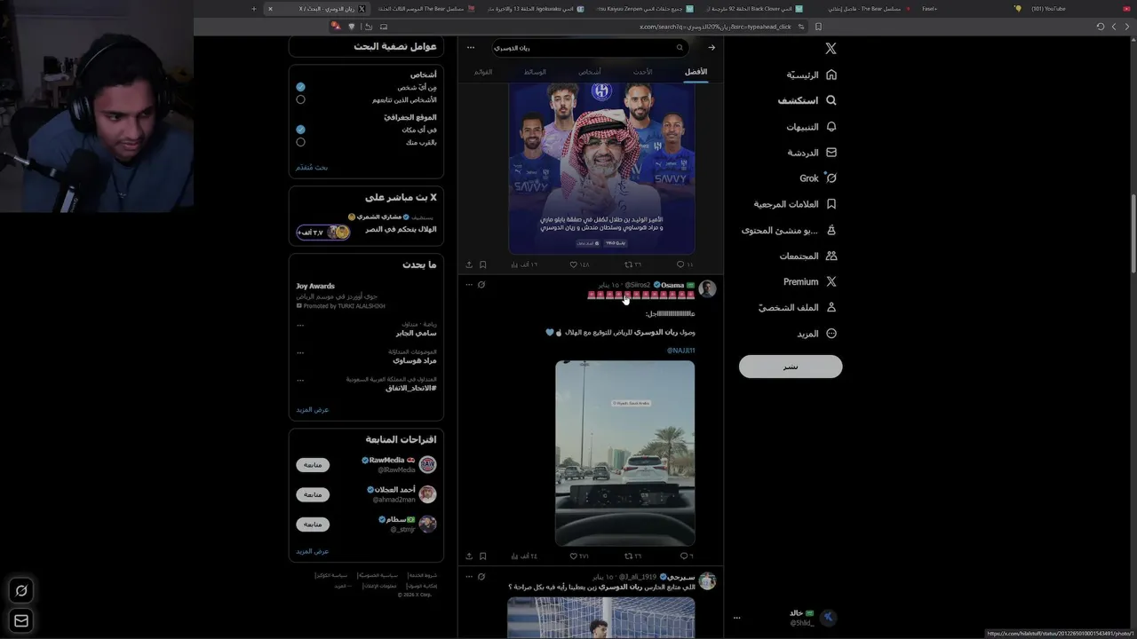Open Notifications (التنبيهات) bell
The height and width of the screenshot is (639, 1137).
812,127
